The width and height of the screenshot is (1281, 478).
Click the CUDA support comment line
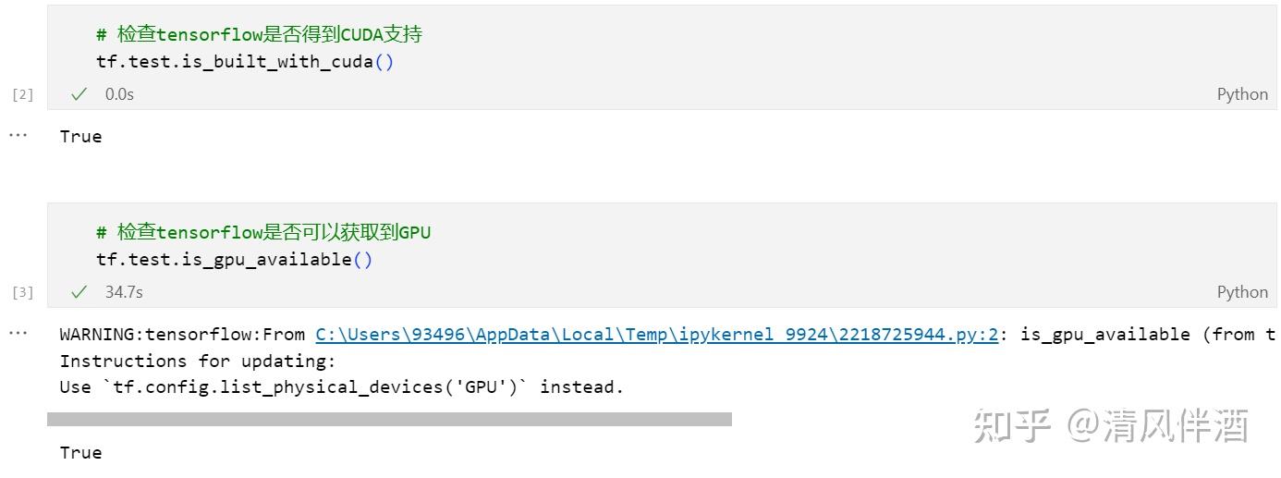pyautogui.click(x=259, y=35)
